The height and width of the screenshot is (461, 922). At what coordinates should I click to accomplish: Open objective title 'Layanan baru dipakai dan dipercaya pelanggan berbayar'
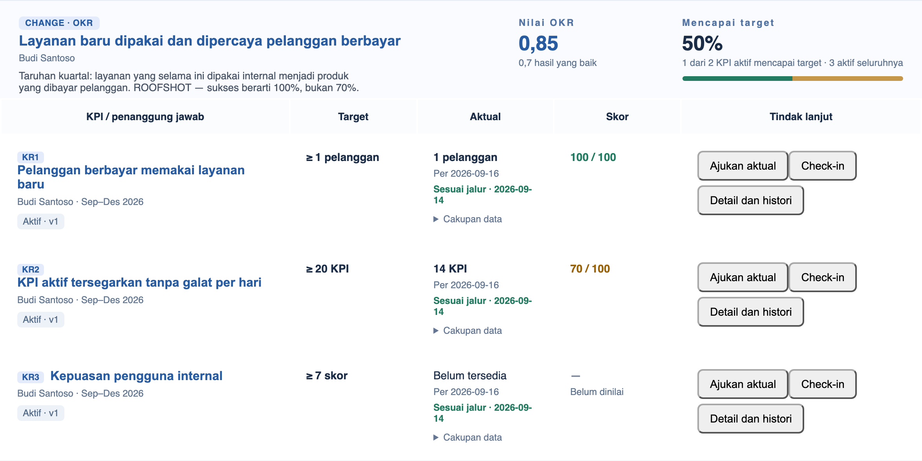210,41
